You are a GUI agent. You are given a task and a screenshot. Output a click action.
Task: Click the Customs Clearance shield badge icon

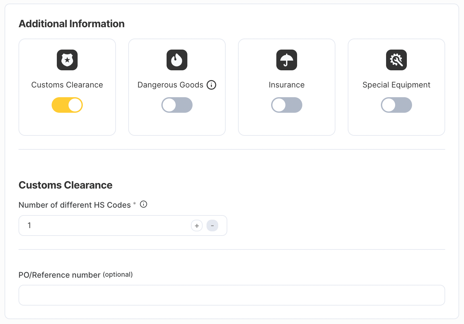tap(67, 60)
